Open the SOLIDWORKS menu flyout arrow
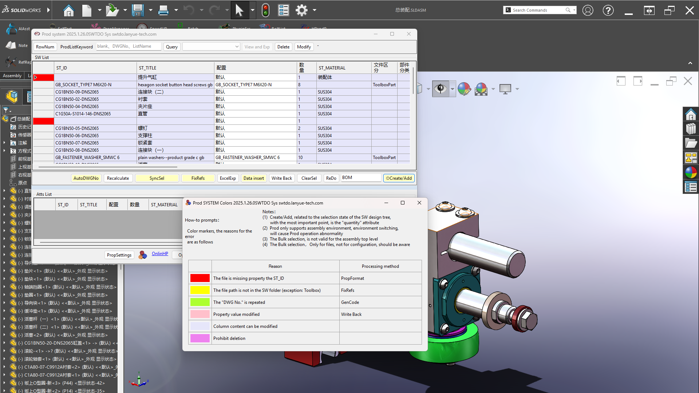This screenshot has width=699, height=393. coord(48,10)
